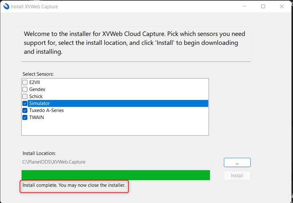This screenshot has width=293, height=203.
Task: Click the XVWeb Capture title bar app icon
Action: (x=6, y=6)
